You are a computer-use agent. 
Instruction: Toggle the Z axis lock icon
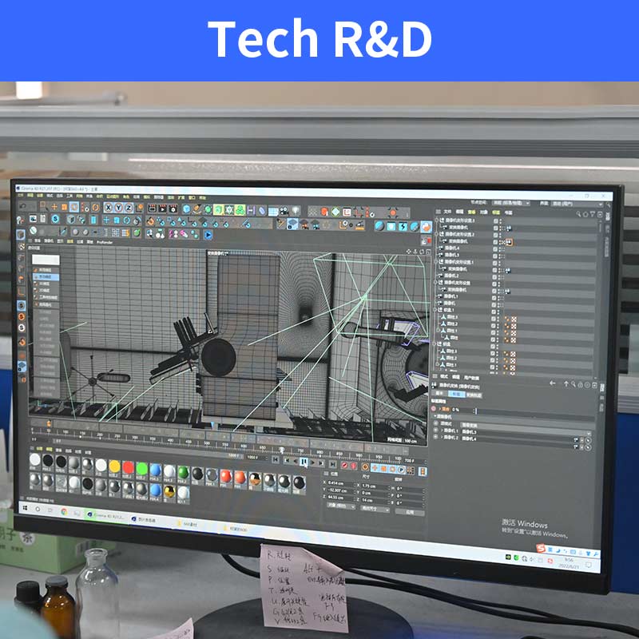129,208
